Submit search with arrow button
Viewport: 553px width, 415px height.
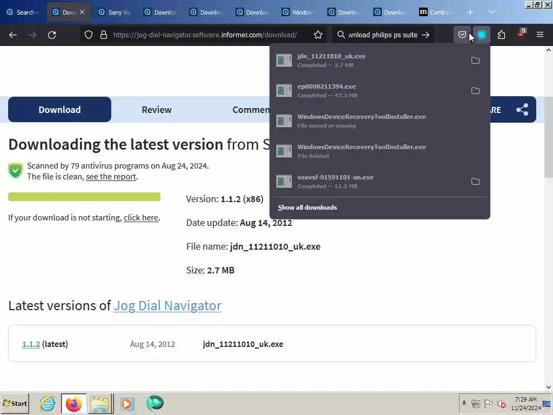(426, 35)
